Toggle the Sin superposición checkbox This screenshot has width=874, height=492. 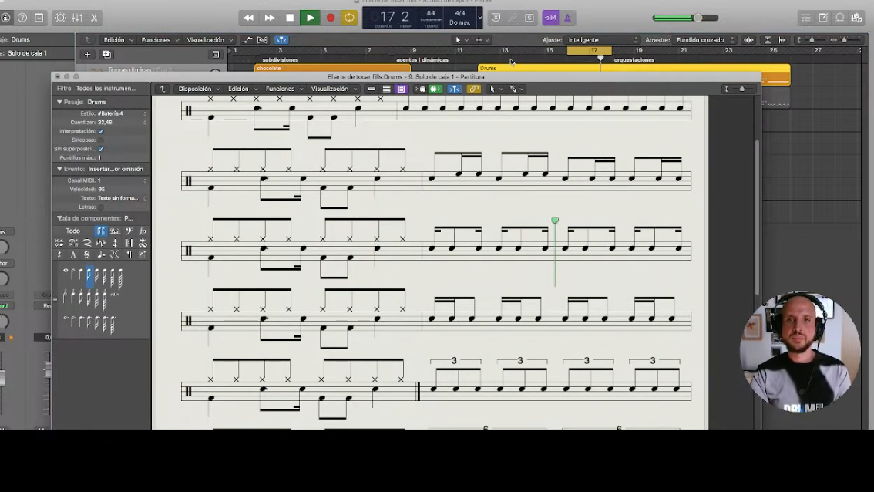click(101, 149)
